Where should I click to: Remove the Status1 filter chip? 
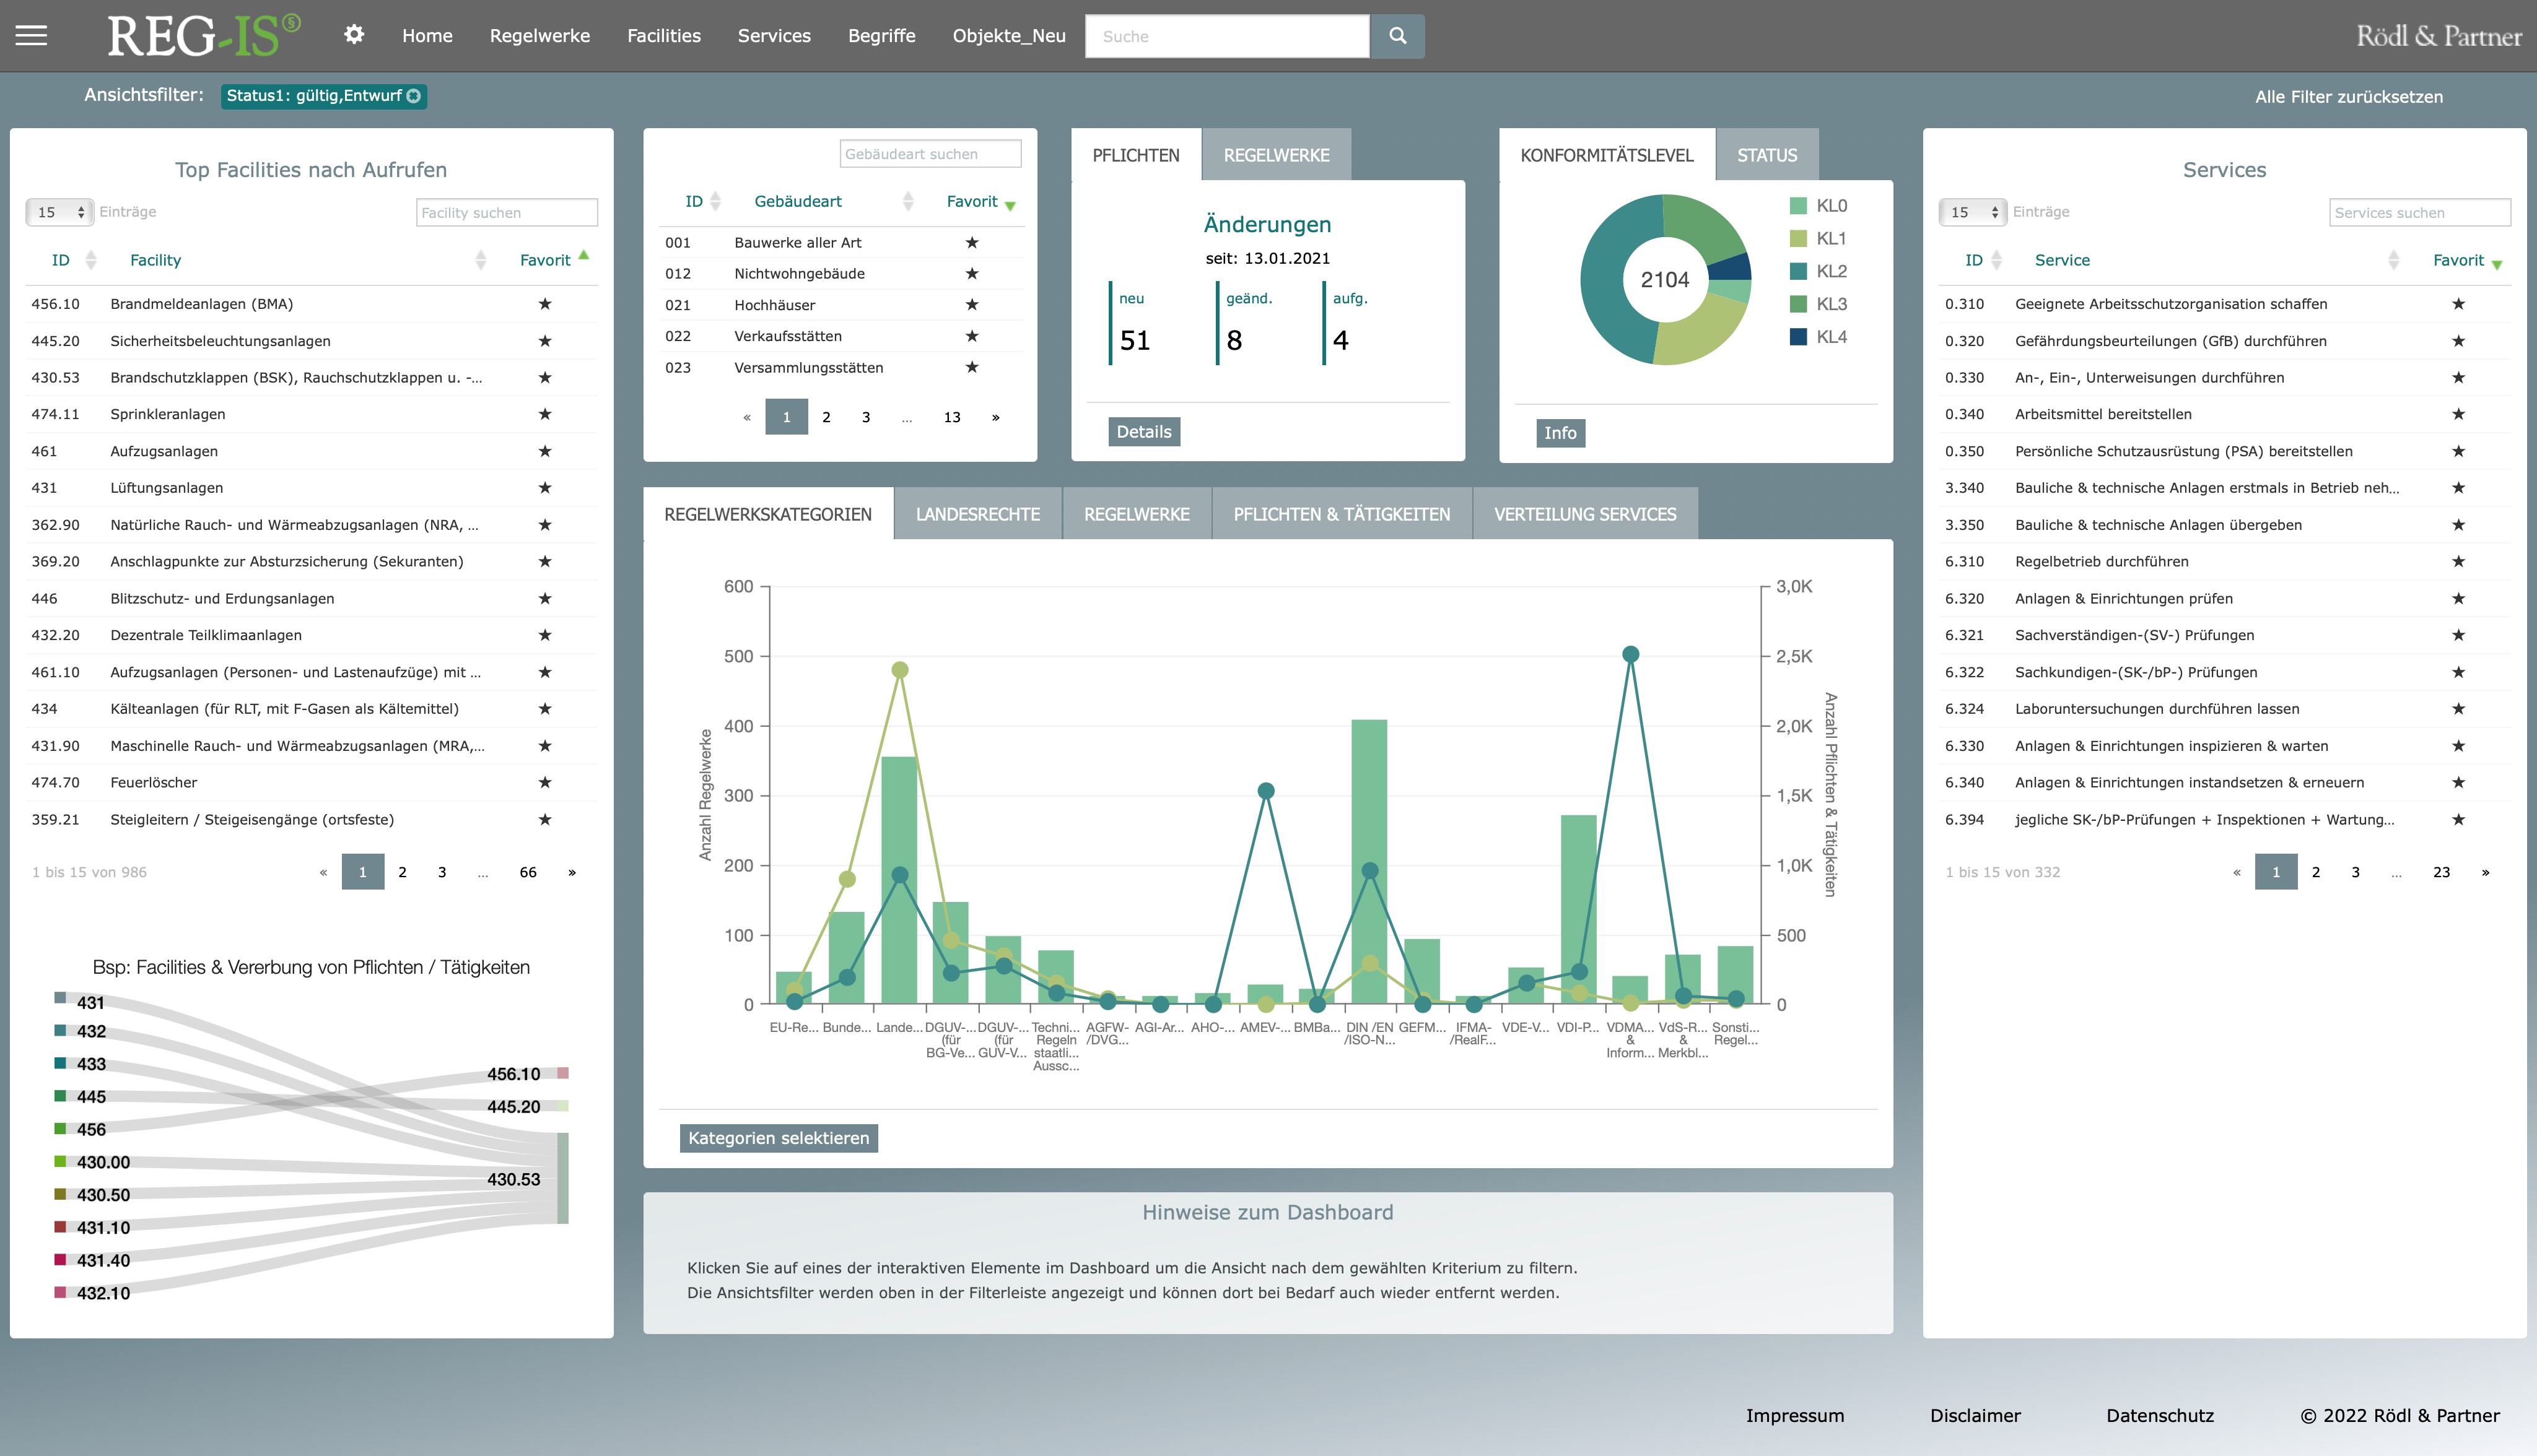[413, 96]
